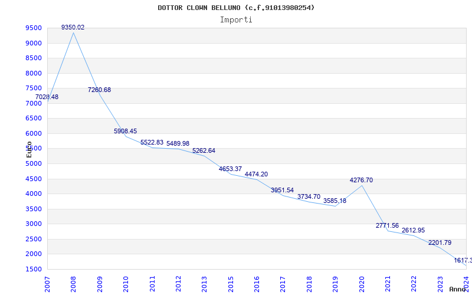This screenshot has width=472, height=295.
Task: Click the Anno x-axis title
Action: (458, 289)
